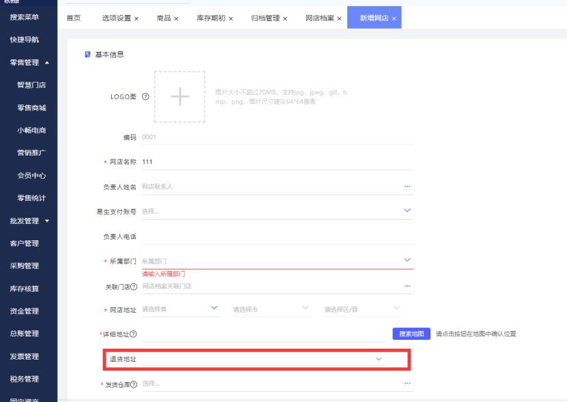Click the LOGO upload plus icon
Screen dimensions: 567x402
pyautogui.click(x=179, y=97)
